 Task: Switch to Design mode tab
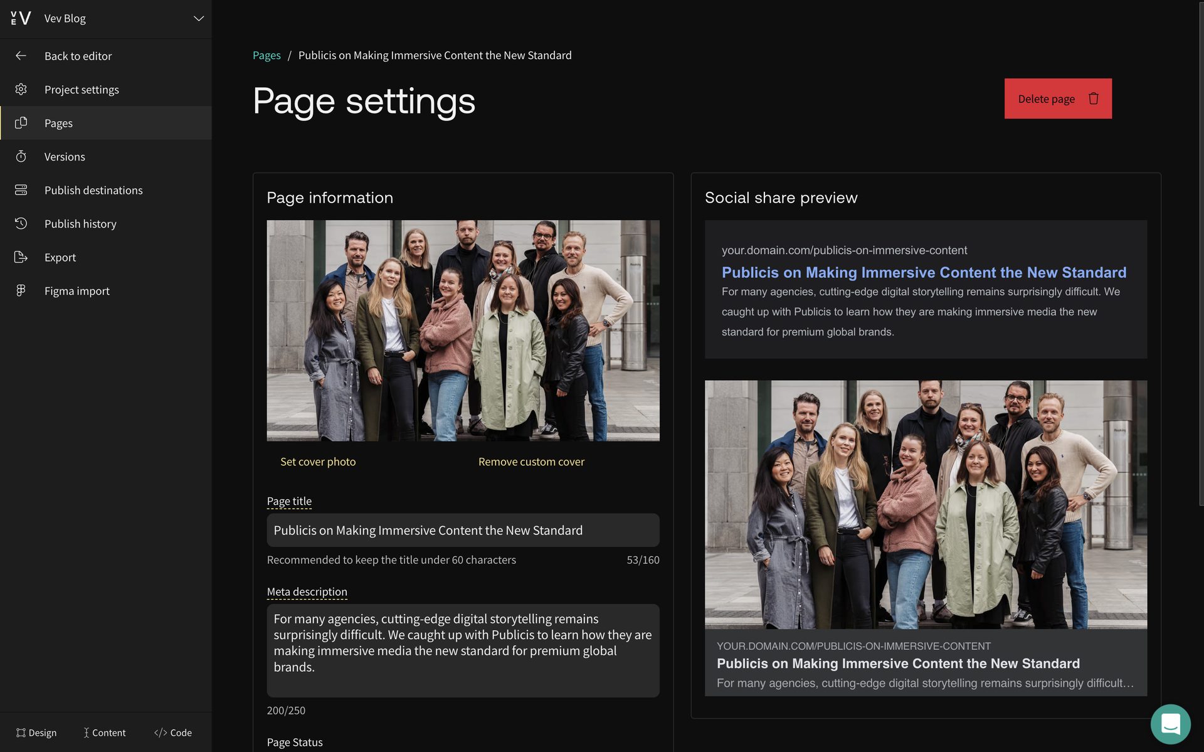pos(36,733)
